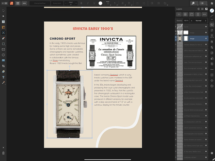Open paragraph options dropdown
This screenshot has height=161, width=215.
point(115,3)
